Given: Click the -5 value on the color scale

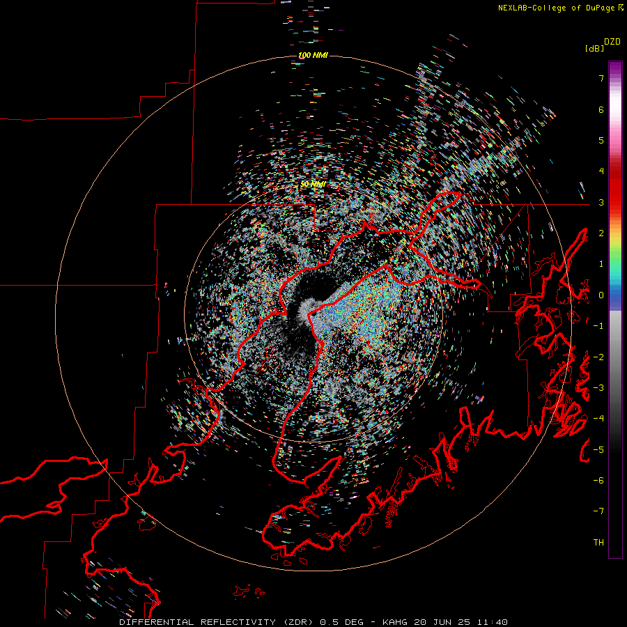Looking at the screenshot, I should click(x=598, y=450).
